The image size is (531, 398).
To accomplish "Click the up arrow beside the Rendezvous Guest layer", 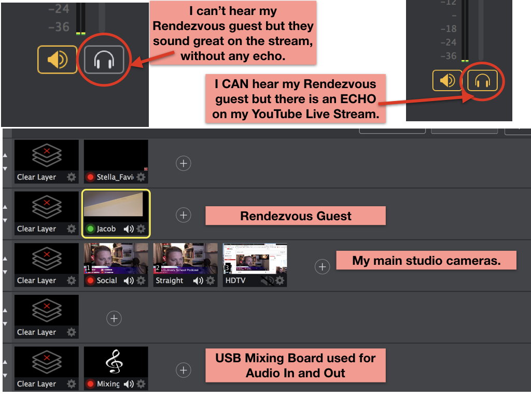I will [5, 207].
